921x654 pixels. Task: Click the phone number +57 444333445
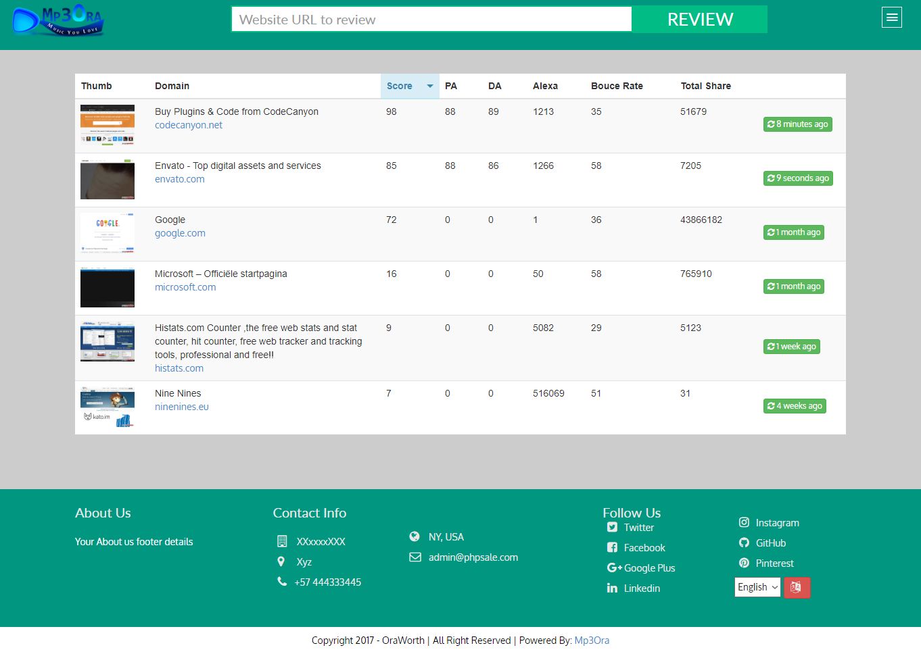(328, 582)
